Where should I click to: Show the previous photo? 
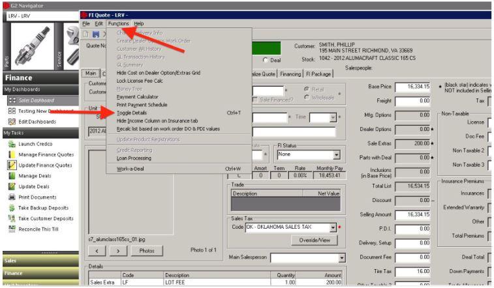[97, 251]
